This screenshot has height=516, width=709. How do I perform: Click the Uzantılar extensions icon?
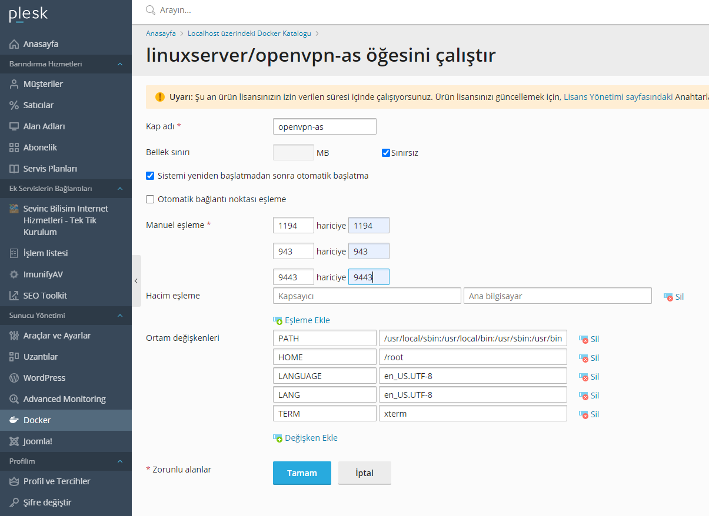14,357
